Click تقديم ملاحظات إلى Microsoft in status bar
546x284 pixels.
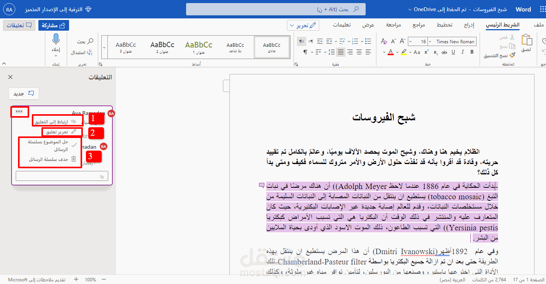pyautogui.click(x=37, y=280)
